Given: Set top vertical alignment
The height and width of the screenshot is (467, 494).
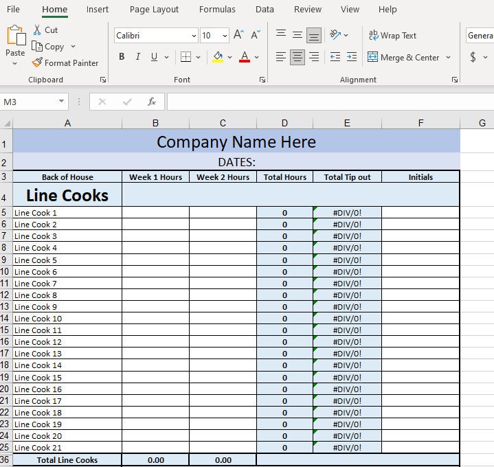Looking at the screenshot, I should tap(281, 34).
